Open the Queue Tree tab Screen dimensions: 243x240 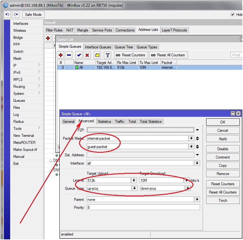(124, 47)
